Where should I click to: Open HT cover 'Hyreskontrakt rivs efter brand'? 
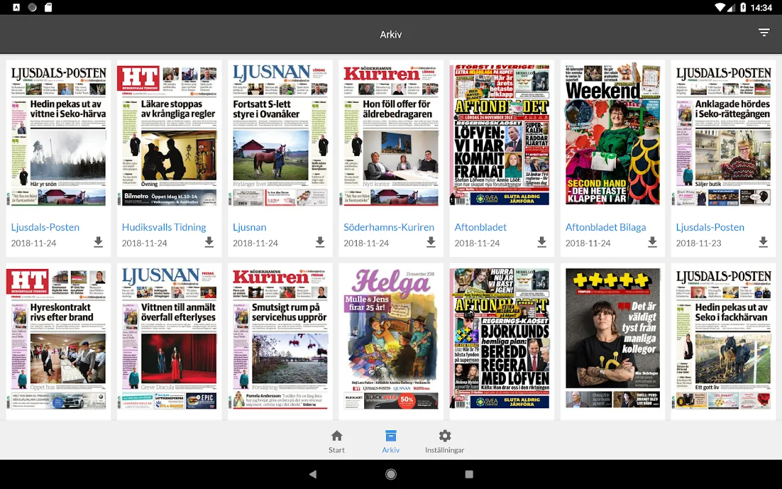tap(58, 338)
